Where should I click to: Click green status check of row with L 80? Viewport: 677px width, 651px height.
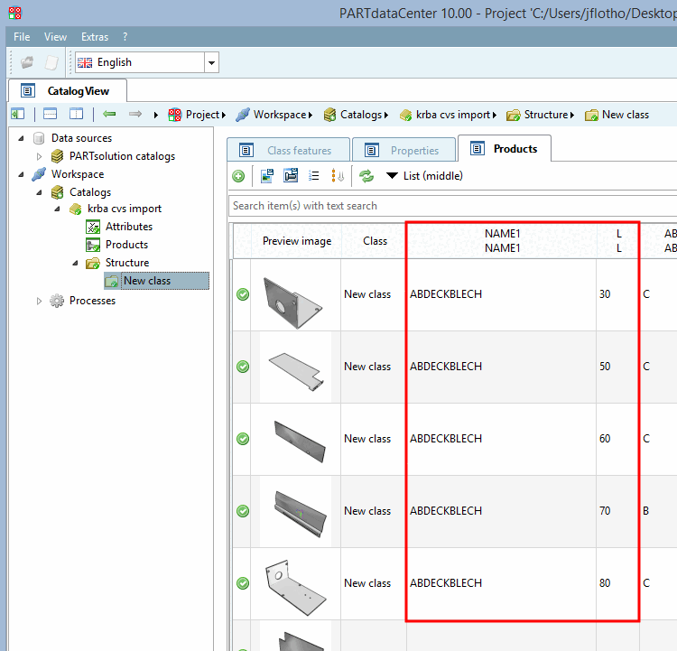coord(243,583)
